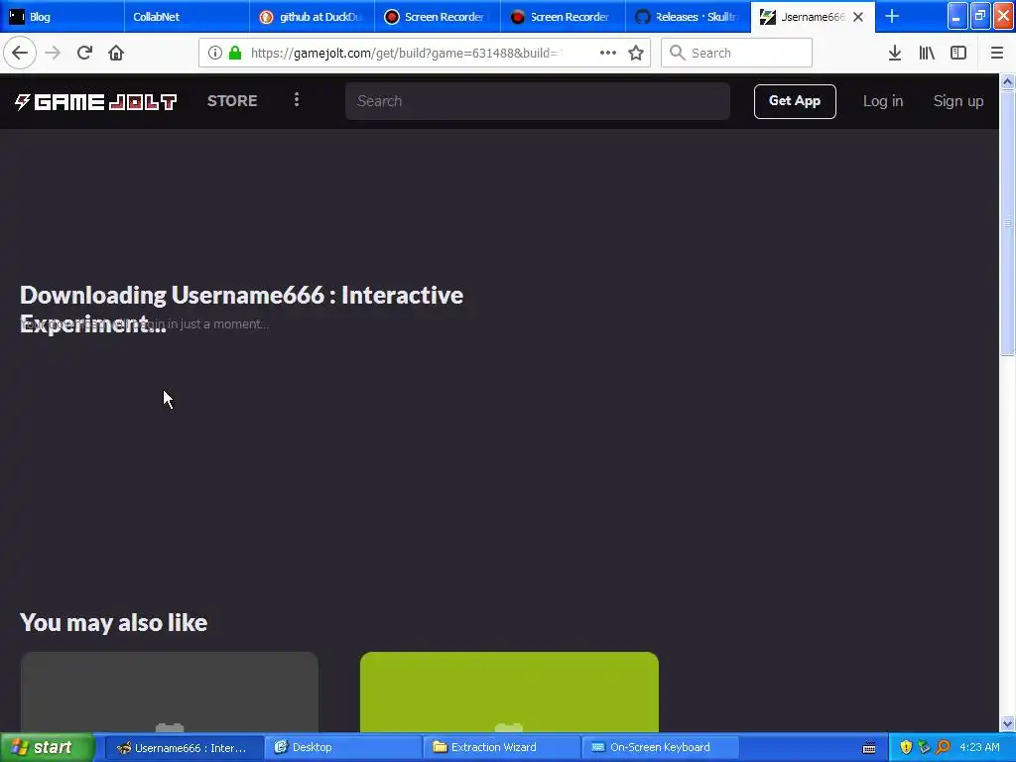Reload the current page
Image resolution: width=1016 pixels, height=762 pixels.
click(85, 53)
